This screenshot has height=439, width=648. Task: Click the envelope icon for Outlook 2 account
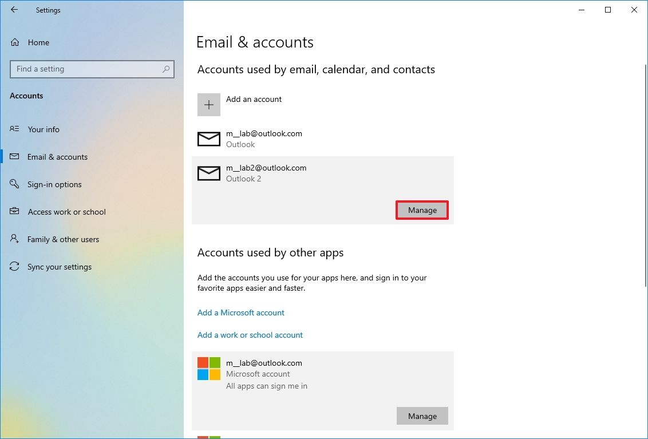(x=209, y=173)
